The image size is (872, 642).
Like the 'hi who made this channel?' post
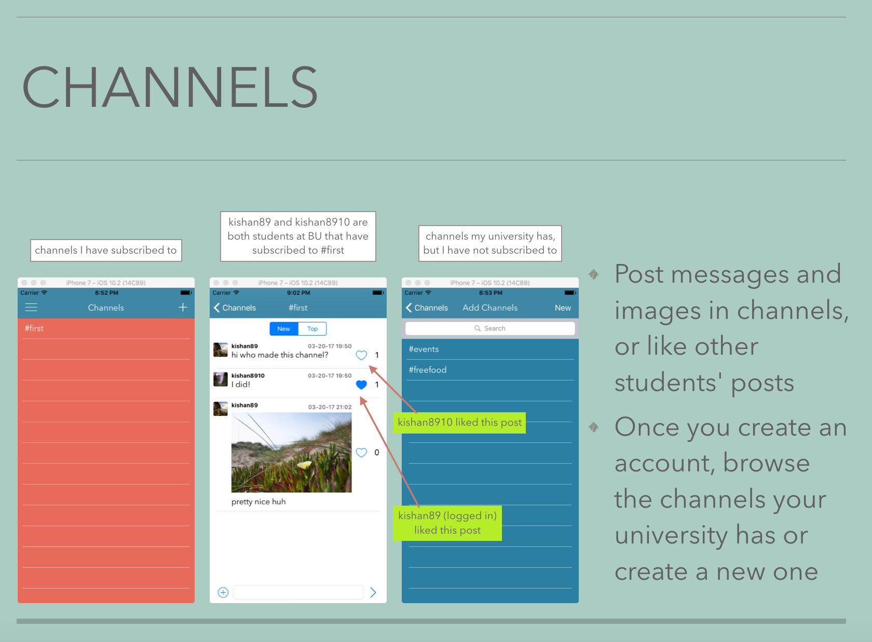pos(361,355)
